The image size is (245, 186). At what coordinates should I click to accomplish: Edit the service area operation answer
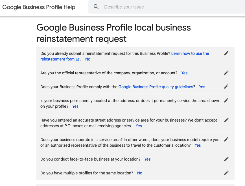[226, 140]
